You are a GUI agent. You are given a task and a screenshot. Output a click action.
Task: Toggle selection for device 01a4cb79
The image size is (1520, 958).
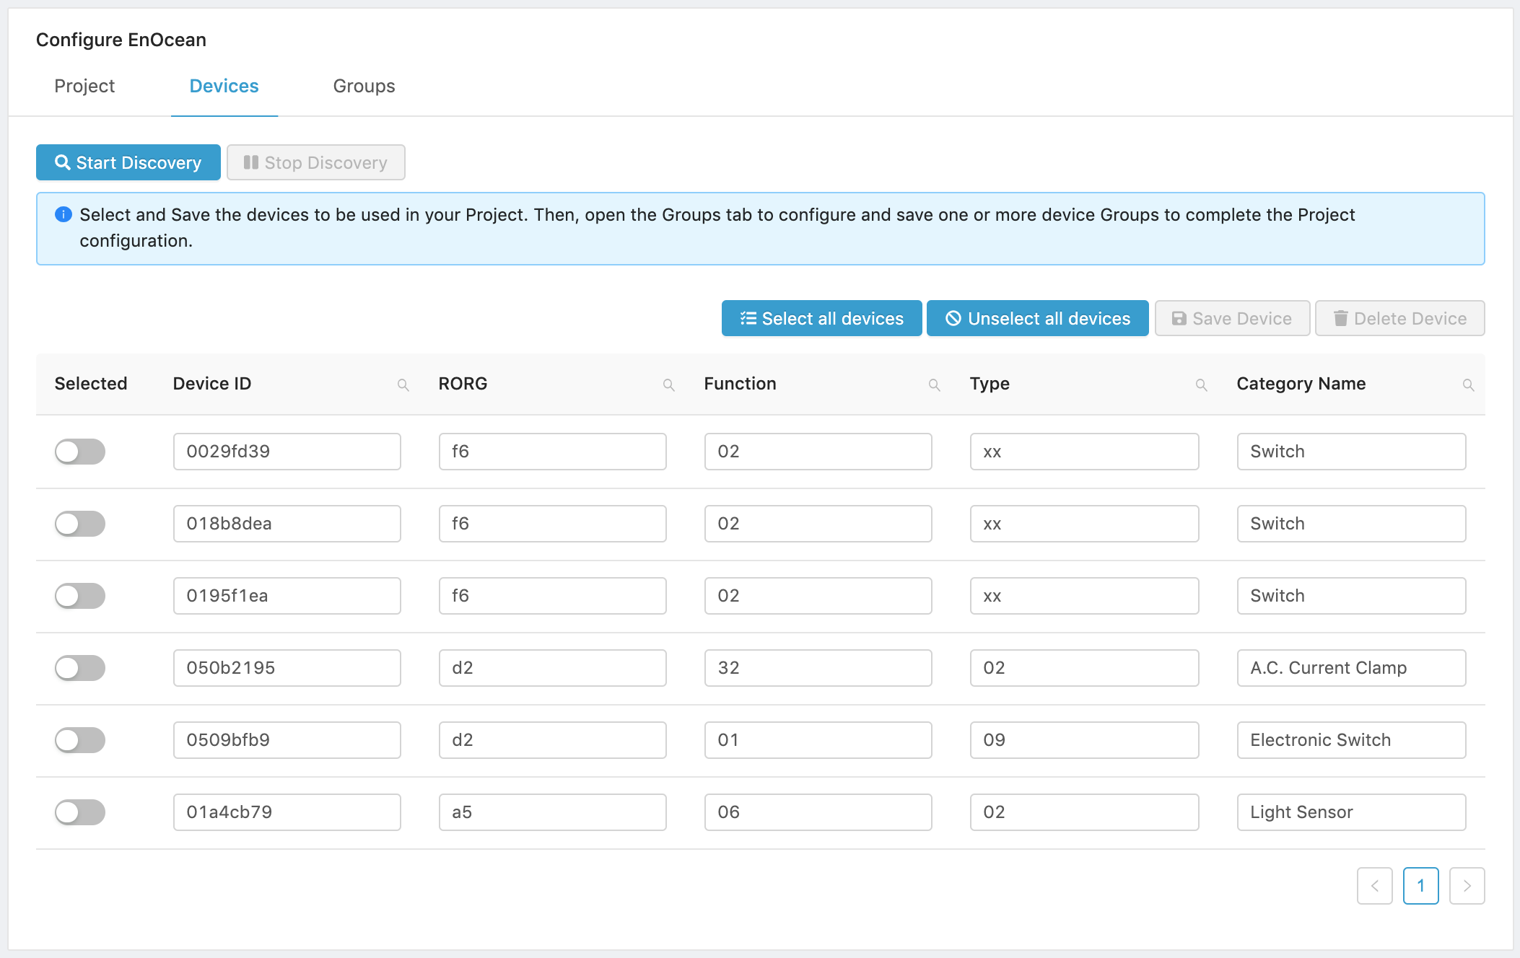pyautogui.click(x=80, y=812)
